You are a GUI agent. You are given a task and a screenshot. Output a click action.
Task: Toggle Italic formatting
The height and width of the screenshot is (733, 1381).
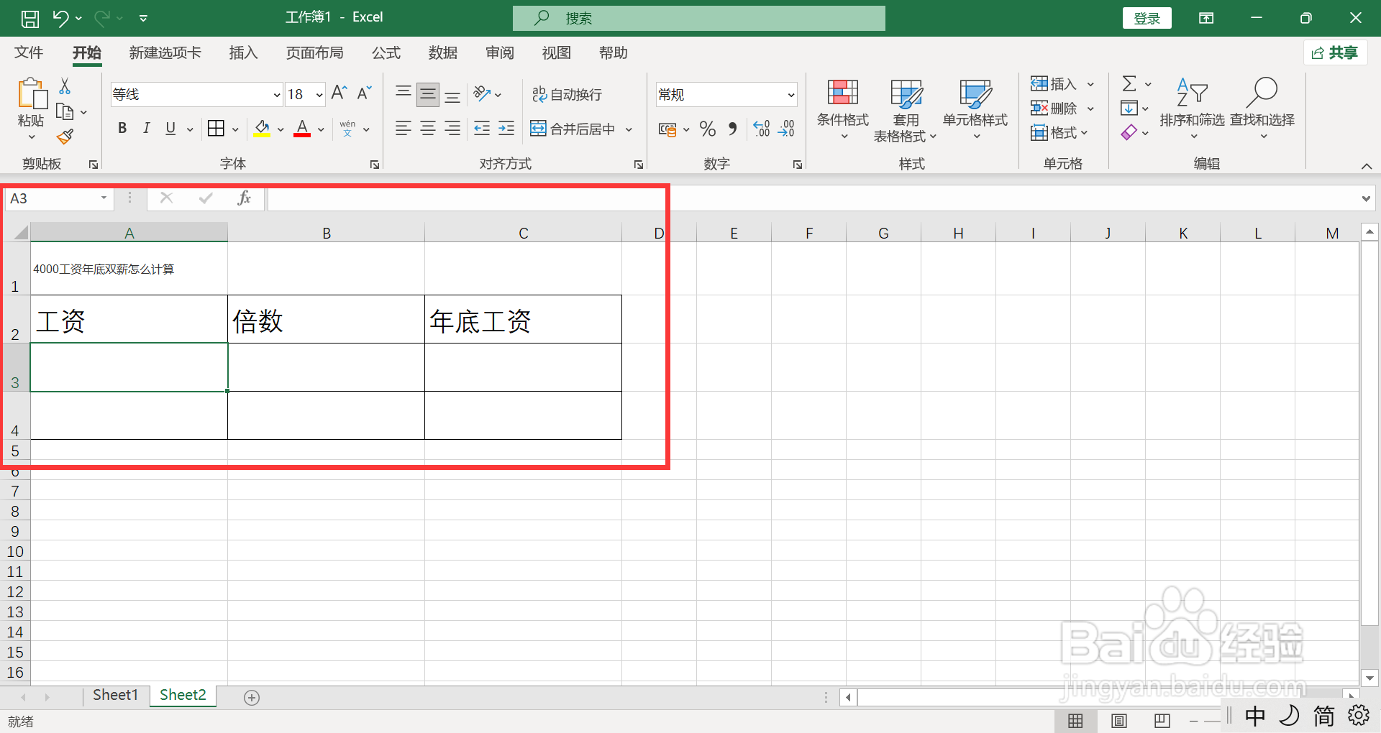(x=147, y=129)
